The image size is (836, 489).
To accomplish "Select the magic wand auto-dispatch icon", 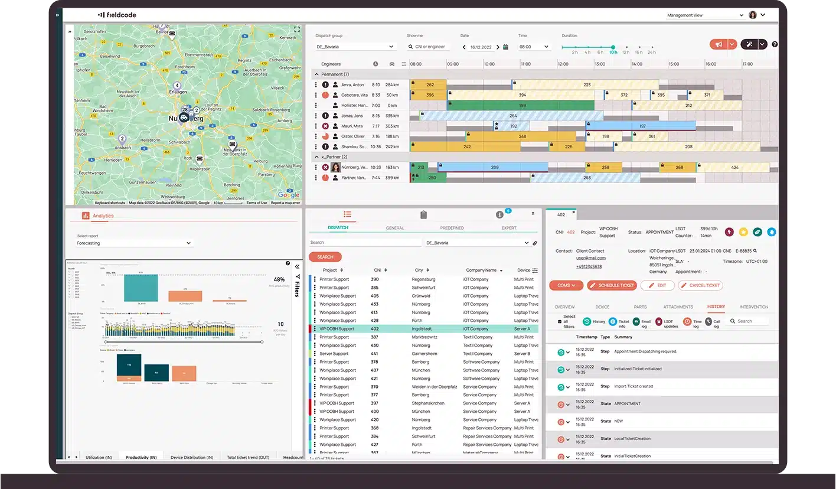I will pyautogui.click(x=749, y=44).
